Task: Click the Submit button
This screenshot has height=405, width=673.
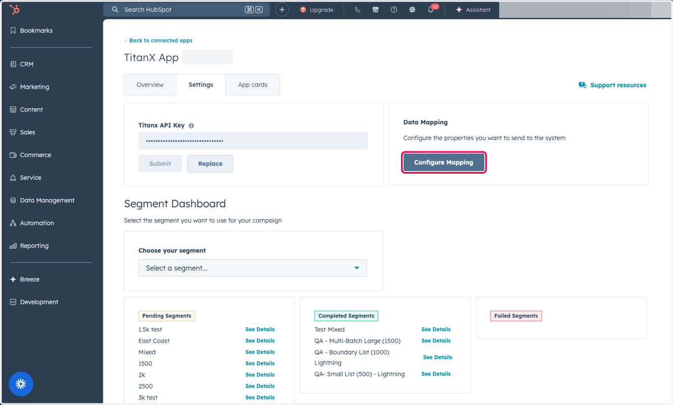Action: (x=160, y=164)
